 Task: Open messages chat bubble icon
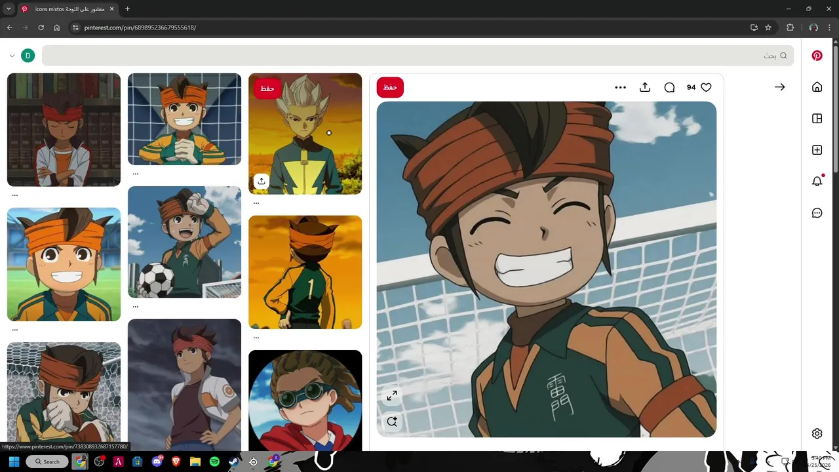point(817,213)
